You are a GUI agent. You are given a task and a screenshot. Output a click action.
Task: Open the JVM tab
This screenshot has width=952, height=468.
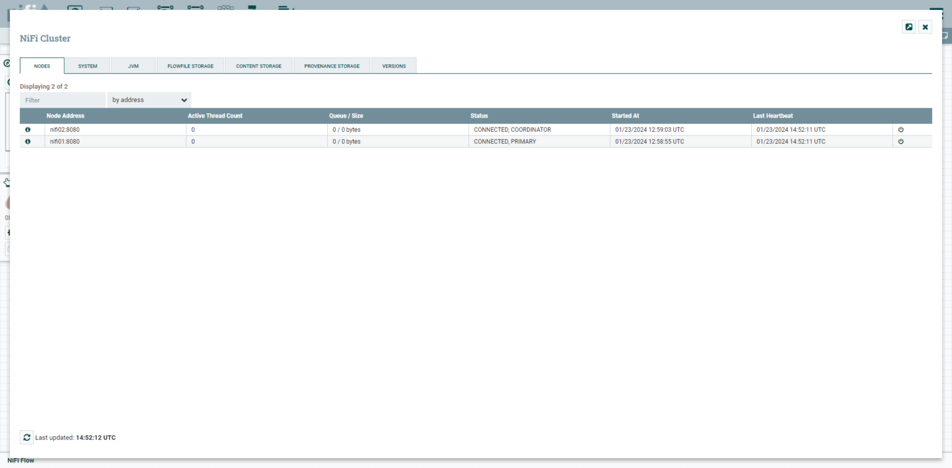(x=133, y=66)
